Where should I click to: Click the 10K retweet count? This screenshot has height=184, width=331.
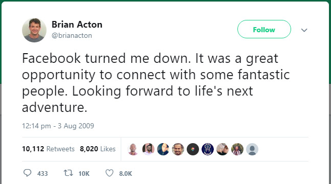(84, 173)
